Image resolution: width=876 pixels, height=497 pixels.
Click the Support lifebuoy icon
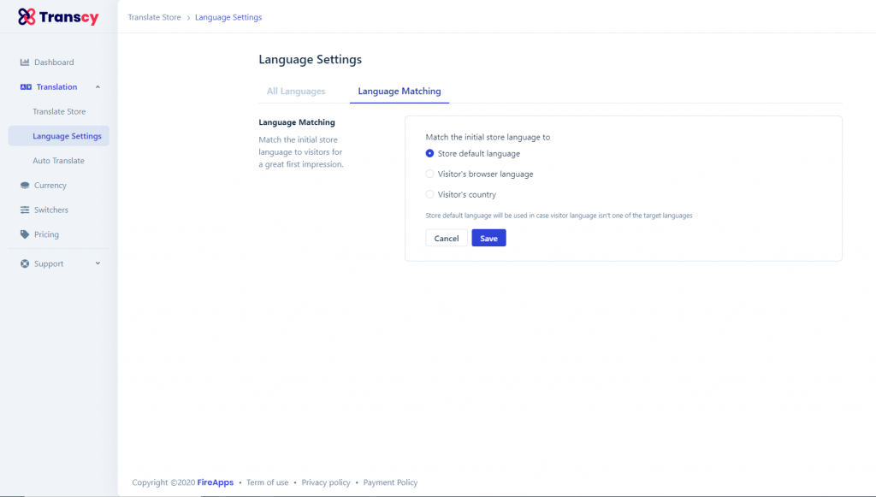[x=25, y=264]
